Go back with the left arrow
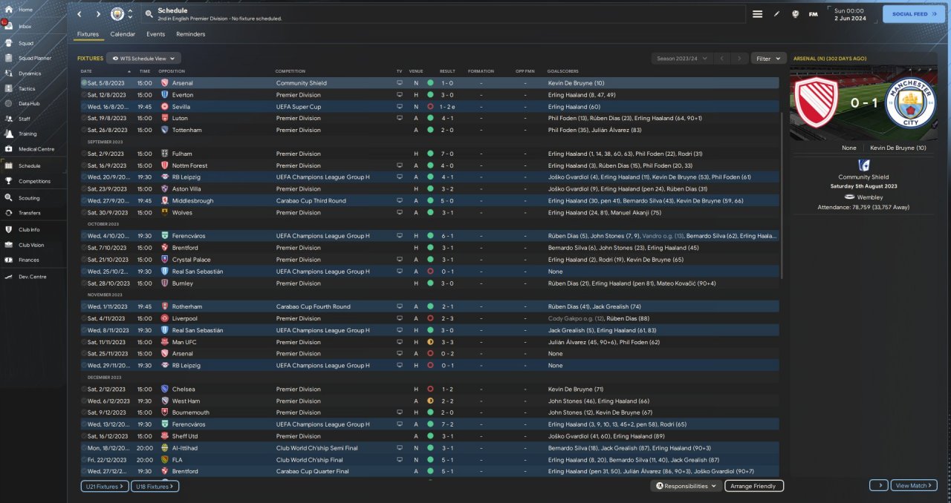This screenshot has width=951, height=503. [79, 14]
